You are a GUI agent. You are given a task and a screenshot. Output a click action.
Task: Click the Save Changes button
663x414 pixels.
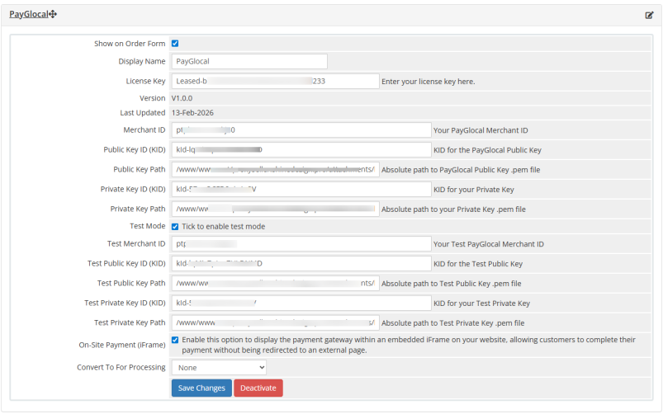[201, 388]
